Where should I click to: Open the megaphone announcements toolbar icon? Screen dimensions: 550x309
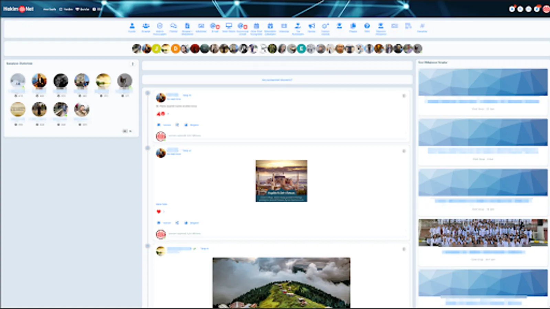click(312, 26)
